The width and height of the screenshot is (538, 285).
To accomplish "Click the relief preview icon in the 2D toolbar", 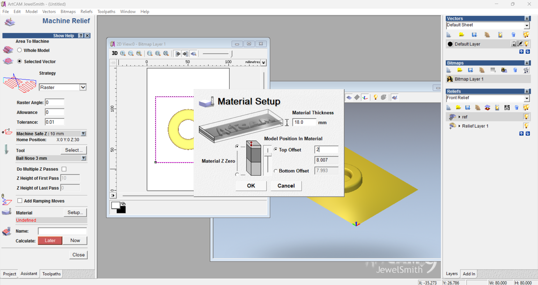I will pyautogui.click(x=193, y=53).
